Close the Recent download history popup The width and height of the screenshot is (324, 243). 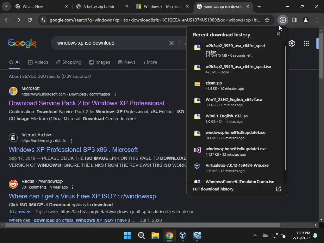(x=278, y=34)
